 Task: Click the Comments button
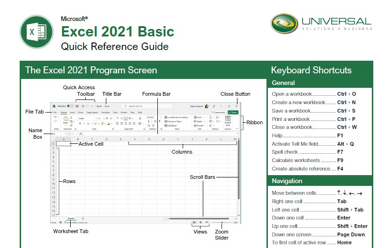(x=219, y=113)
